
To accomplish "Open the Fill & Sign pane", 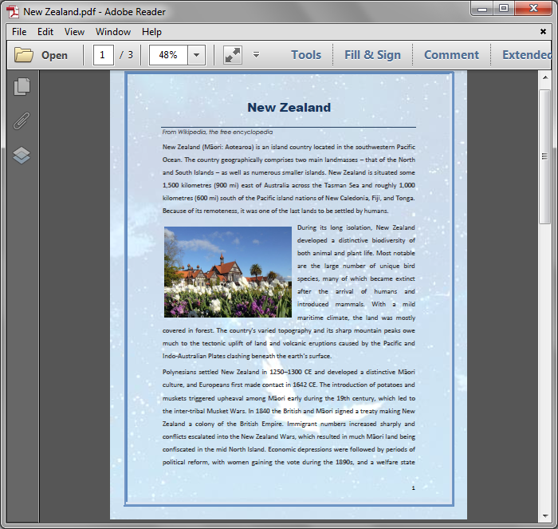I will coord(372,55).
